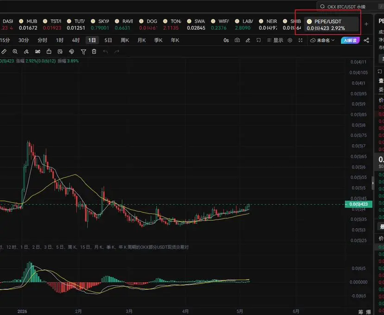The height and width of the screenshot is (315, 384).
Task: Switch to the PEPE/USDT pair tab
Action: coord(331,25)
